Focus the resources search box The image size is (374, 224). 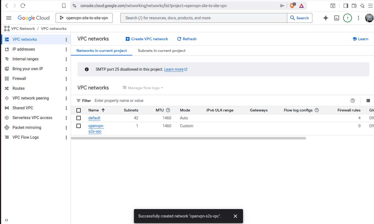point(204,18)
